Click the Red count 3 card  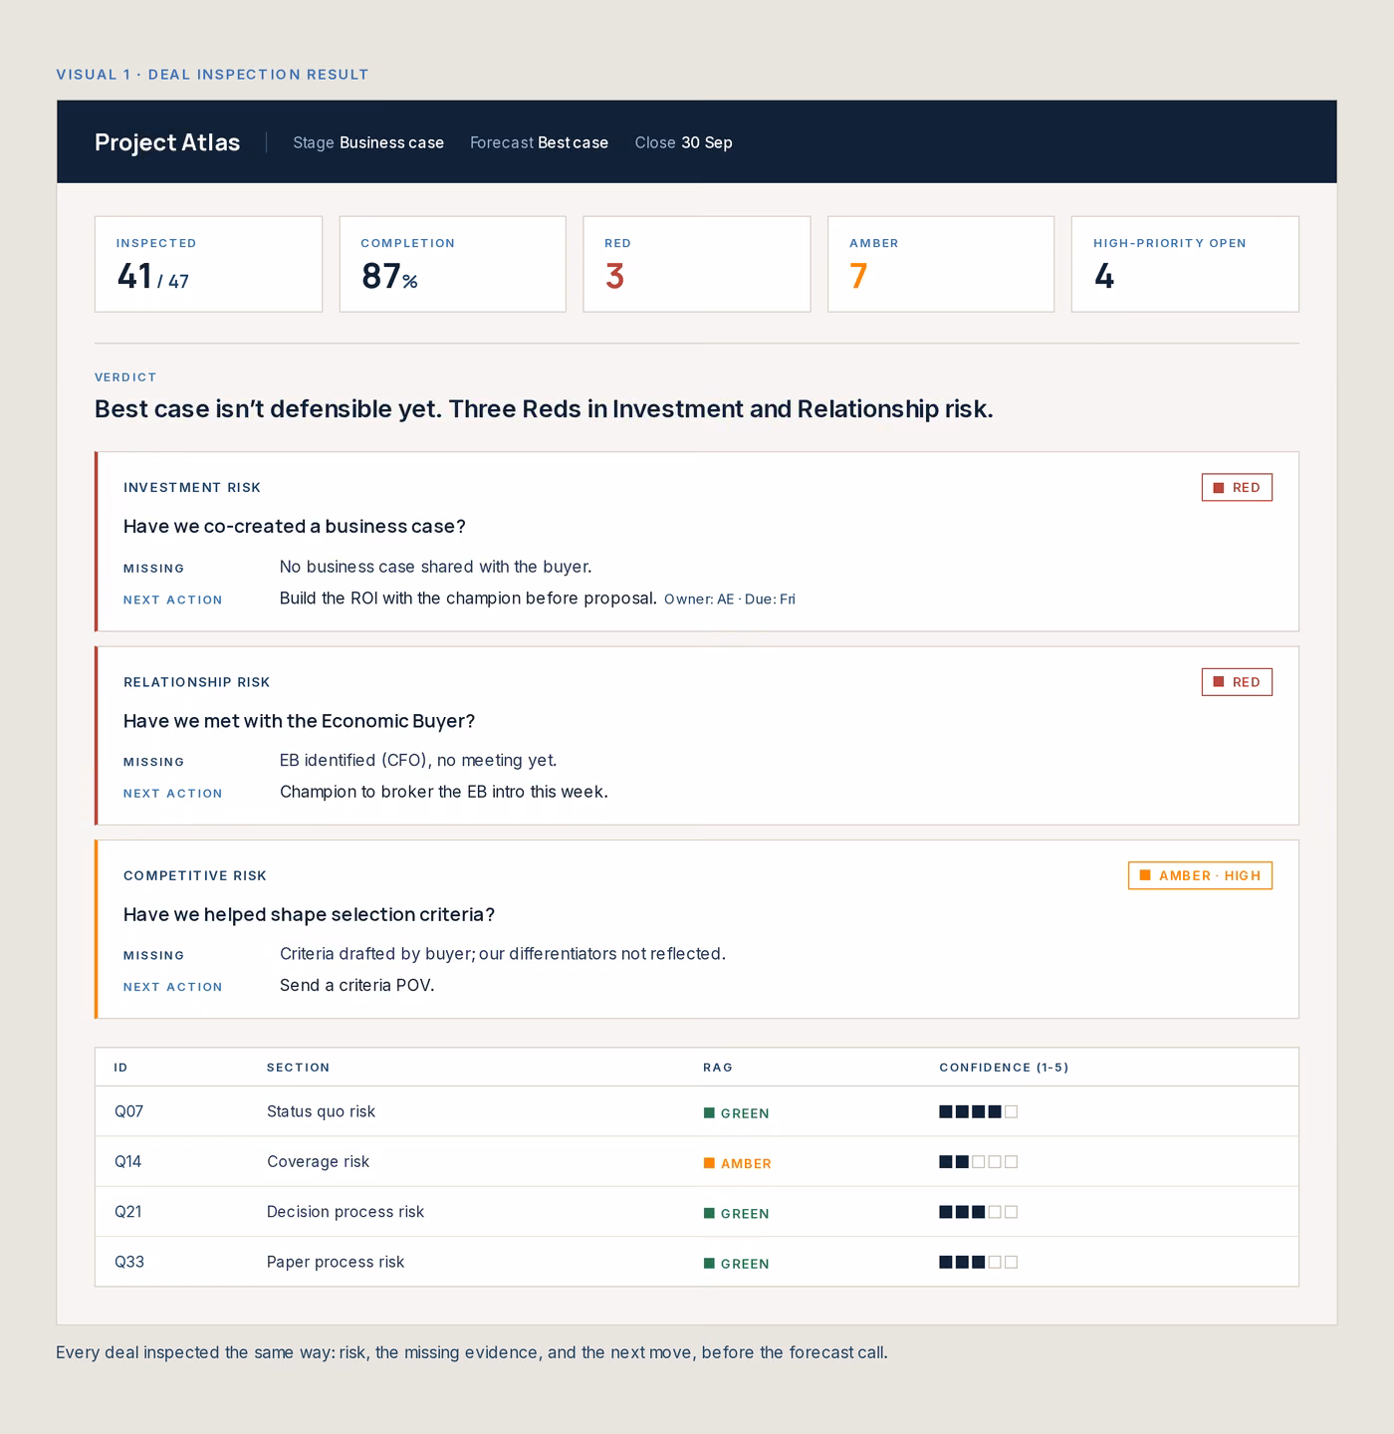pos(697,264)
